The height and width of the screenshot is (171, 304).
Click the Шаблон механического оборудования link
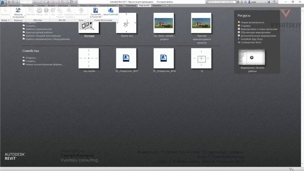click(x=47, y=39)
